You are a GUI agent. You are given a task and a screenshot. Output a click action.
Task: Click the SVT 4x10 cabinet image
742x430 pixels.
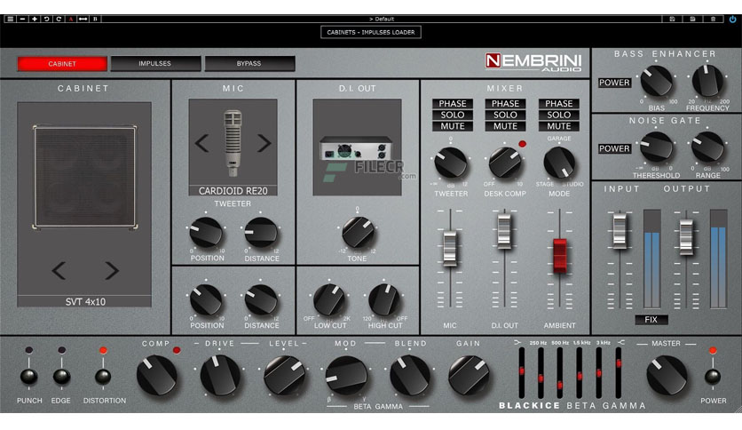point(84,177)
